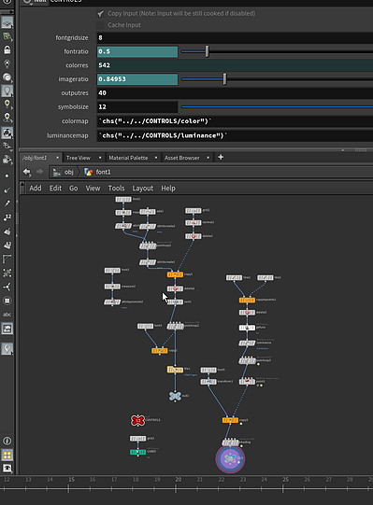
Task: Select the null1 node icon
Action: (175, 396)
